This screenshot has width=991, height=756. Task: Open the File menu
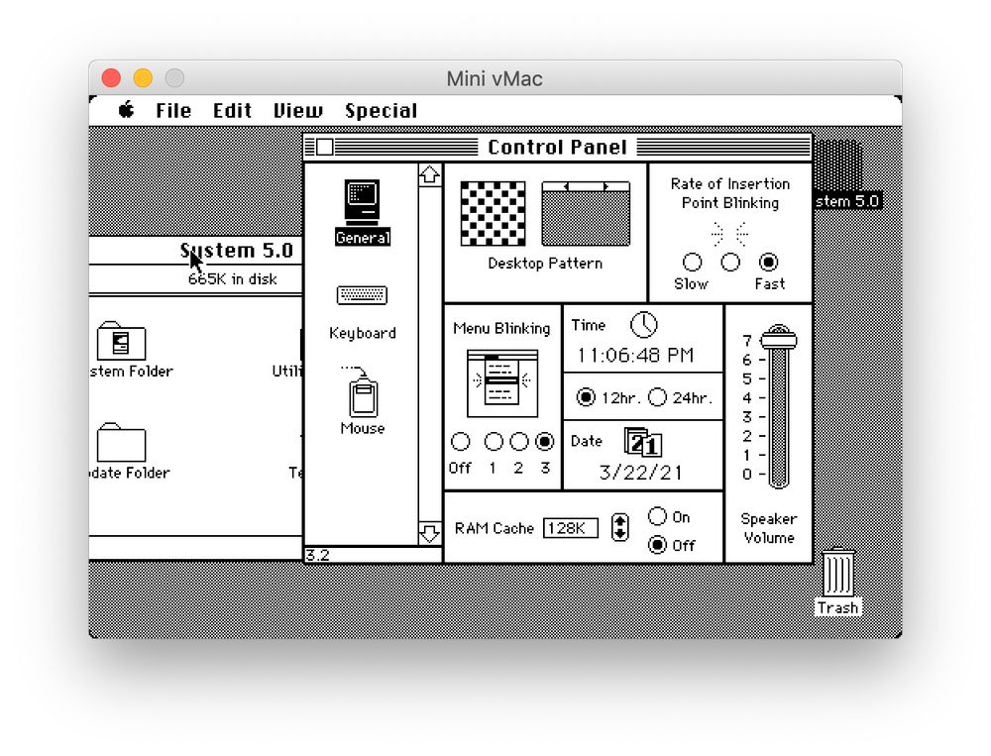173,111
